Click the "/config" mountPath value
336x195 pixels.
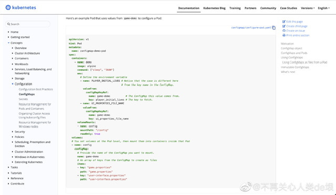tap(102, 130)
